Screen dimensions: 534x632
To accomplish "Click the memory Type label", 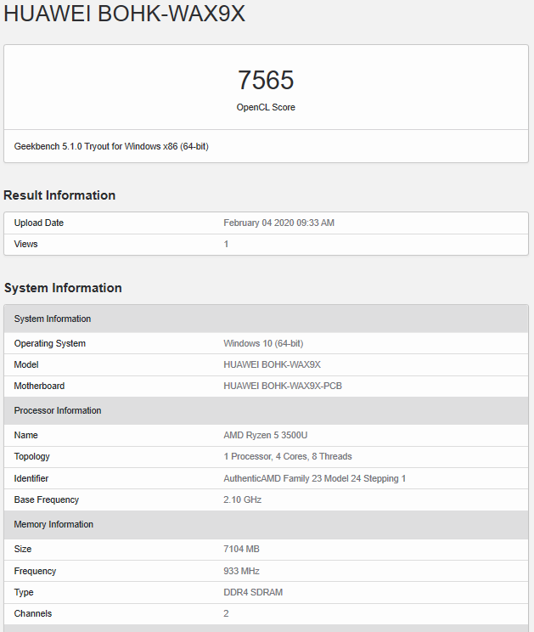I will (x=24, y=593).
